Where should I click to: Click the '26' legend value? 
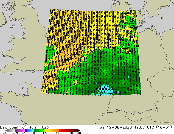click(58, 133)
